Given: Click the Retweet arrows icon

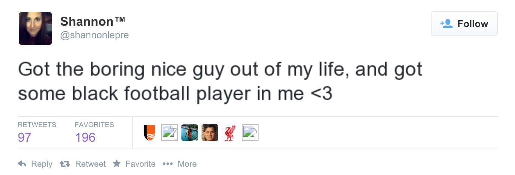Looking at the screenshot, I should 64,164.
